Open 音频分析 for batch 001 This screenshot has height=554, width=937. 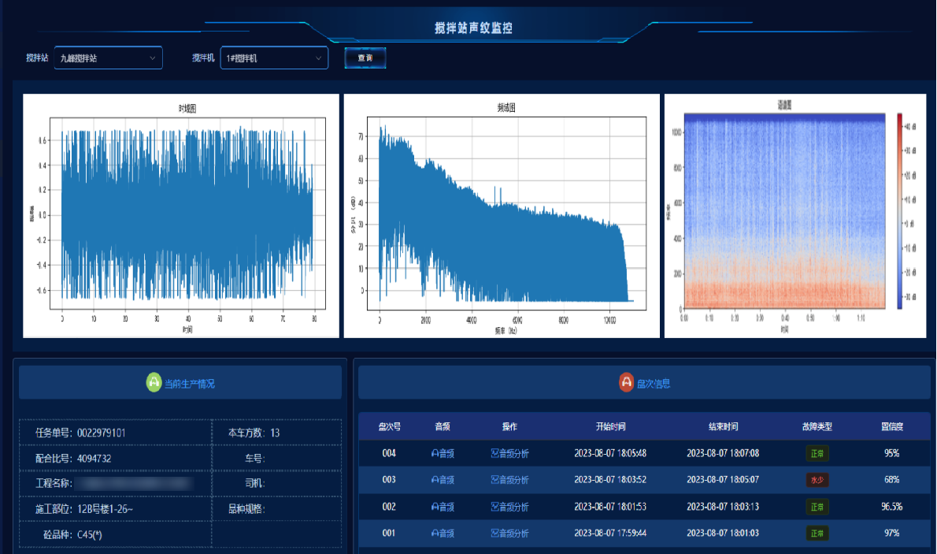pyautogui.click(x=509, y=533)
